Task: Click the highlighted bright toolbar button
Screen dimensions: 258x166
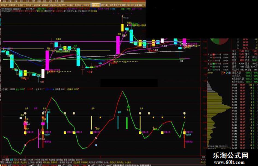Action: pyautogui.click(x=95, y=5)
